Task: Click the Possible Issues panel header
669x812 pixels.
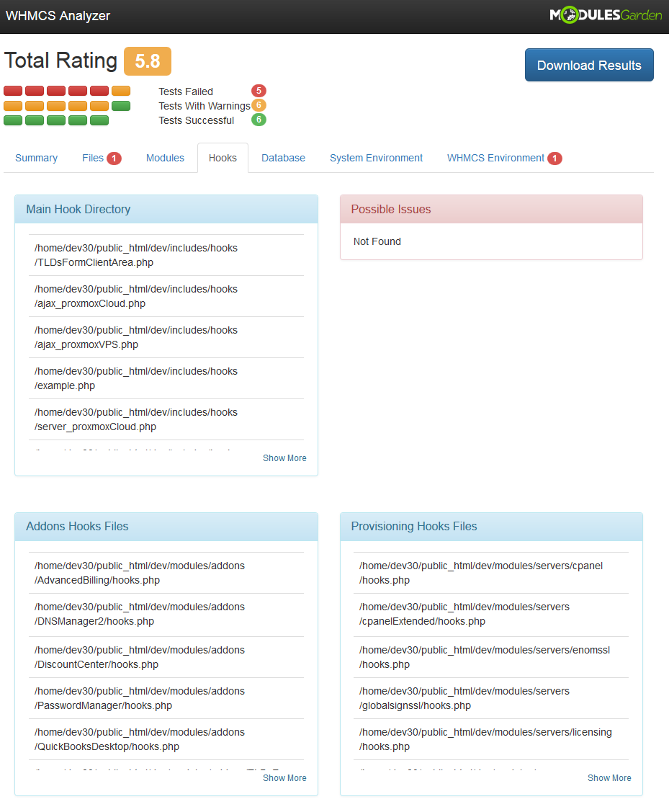Action: click(491, 209)
